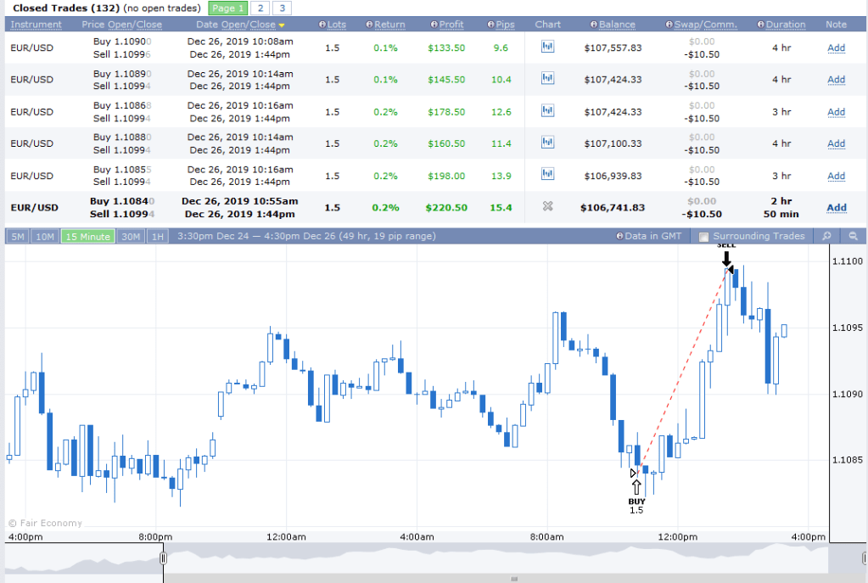Click the SELL arrow marker on the chart
This screenshot has width=868, height=583.
tap(726, 260)
